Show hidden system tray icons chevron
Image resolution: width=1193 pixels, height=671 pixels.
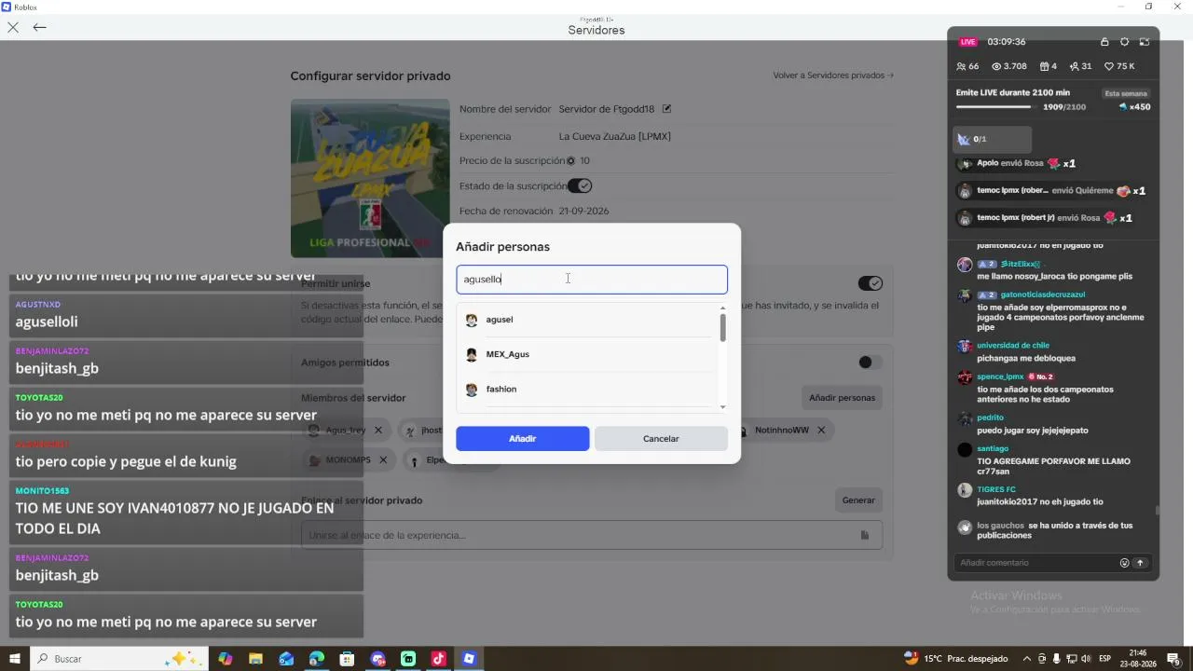[x=1027, y=659]
